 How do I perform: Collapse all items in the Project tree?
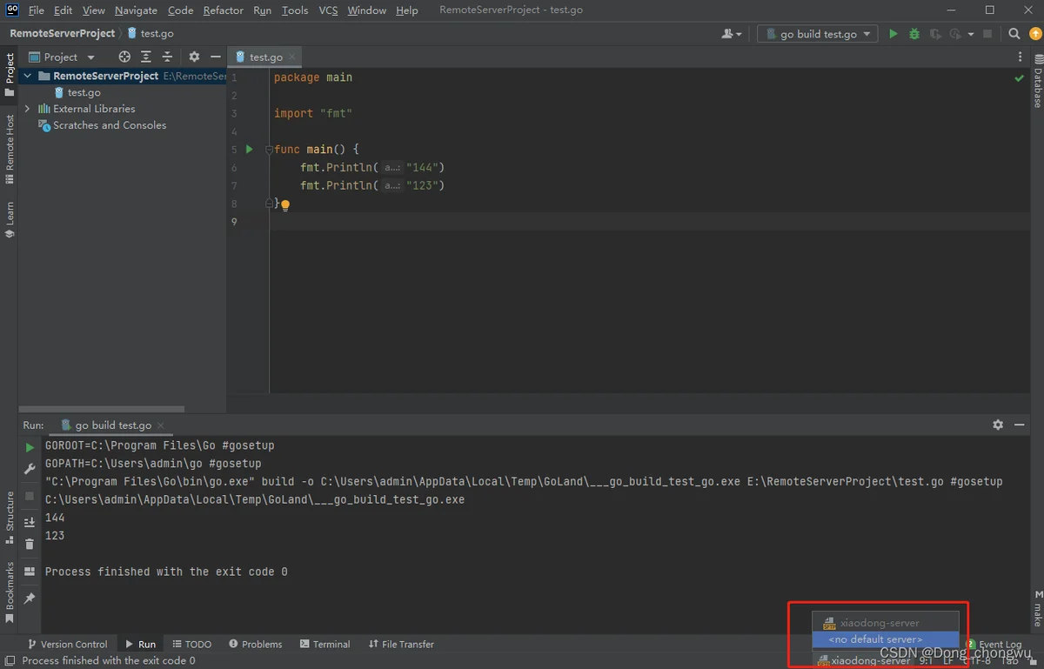[167, 57]
